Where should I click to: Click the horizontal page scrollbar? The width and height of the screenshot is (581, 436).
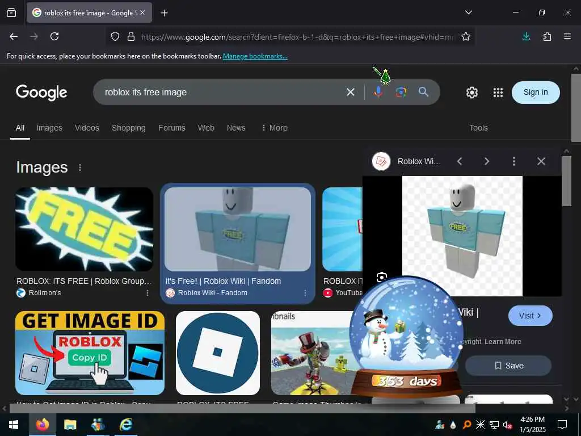[x=242, y=408]
